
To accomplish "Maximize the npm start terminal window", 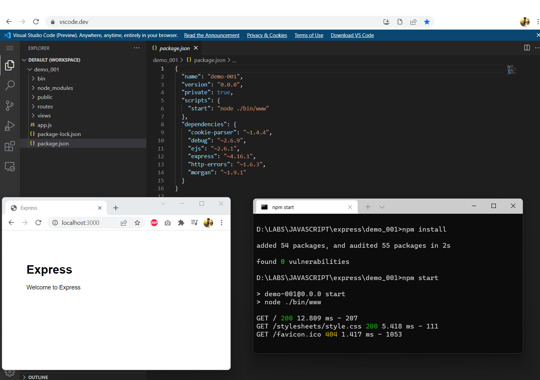I will (x=493, y=206).
